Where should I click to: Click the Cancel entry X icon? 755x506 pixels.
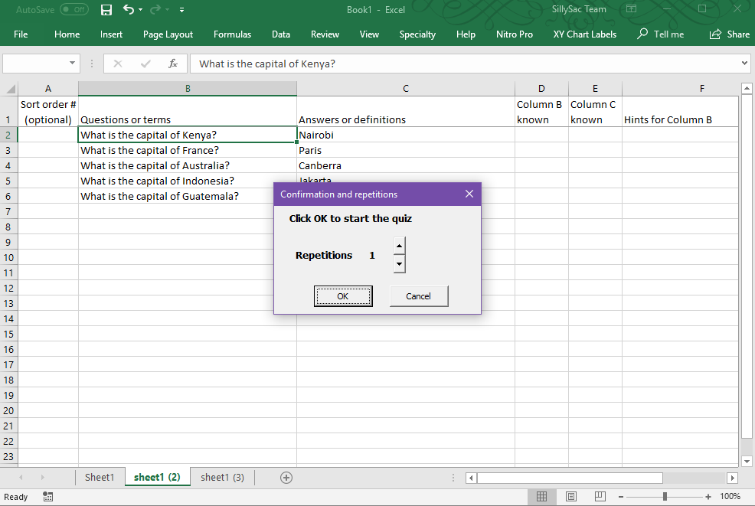click(118, 64)
